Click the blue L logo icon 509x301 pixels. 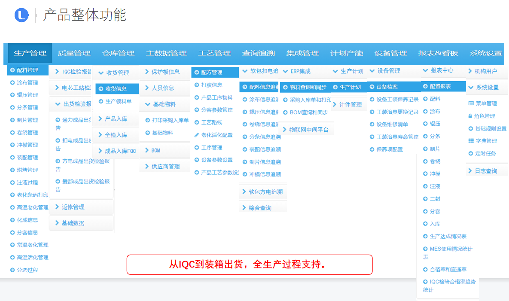click(x=21, y=15)
